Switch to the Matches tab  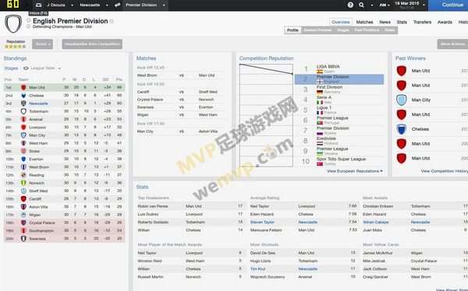(x=364, y=22)
